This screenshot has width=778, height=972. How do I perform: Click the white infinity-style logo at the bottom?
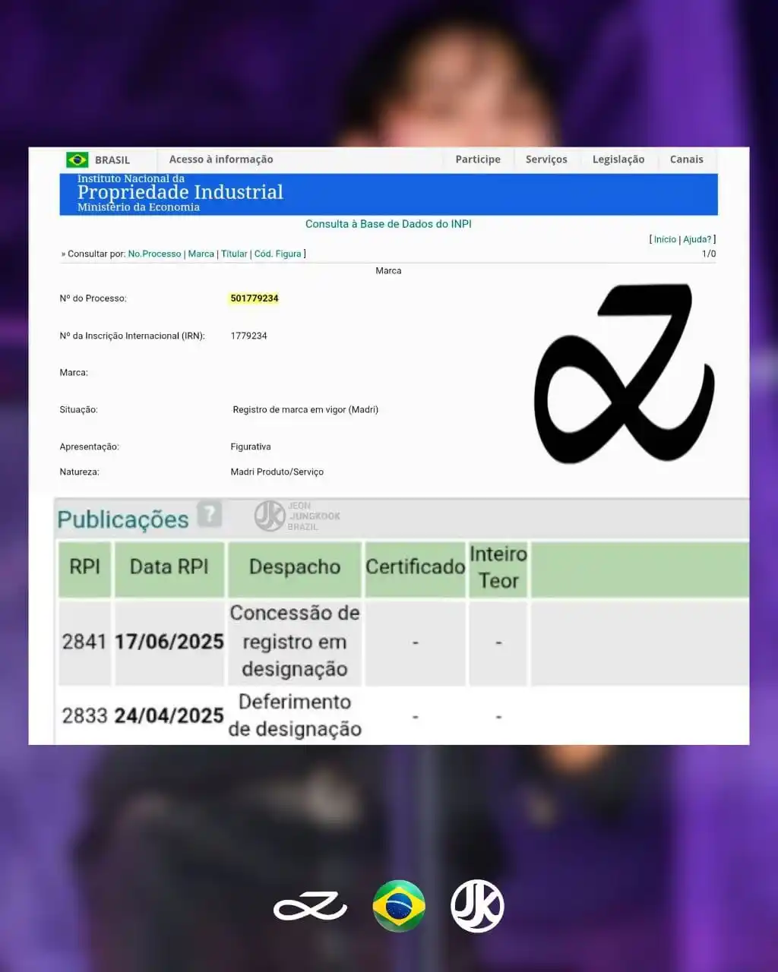pos(310,906)
